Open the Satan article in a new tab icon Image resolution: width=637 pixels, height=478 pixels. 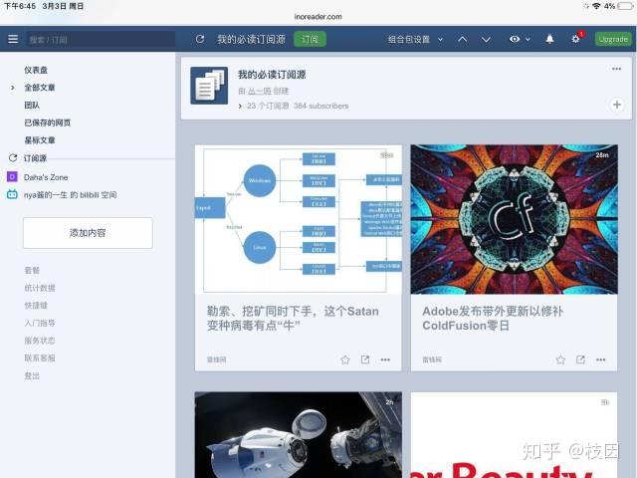click(x=365, y=359)
